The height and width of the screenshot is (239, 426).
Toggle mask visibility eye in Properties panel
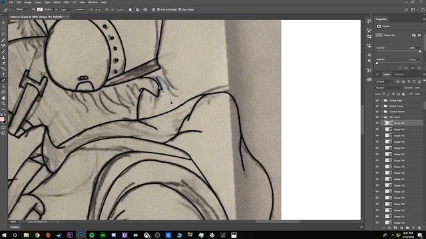[x=413, y=68]
